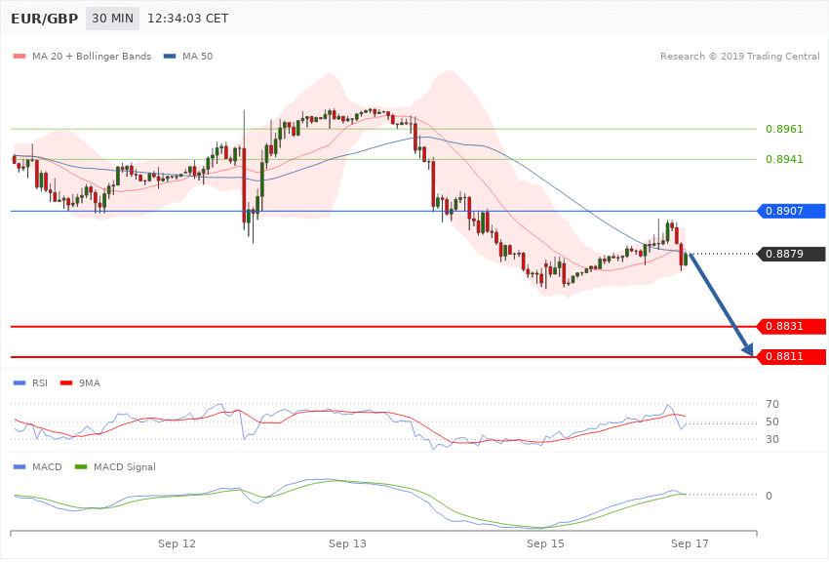Click the RSI legend color swatch
This screenshot has width=829, height=562.
20,382
